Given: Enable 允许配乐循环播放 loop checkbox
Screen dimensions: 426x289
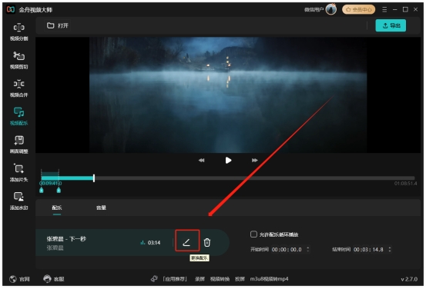Looking at the screenshot, I should click(x=253, y=234).
